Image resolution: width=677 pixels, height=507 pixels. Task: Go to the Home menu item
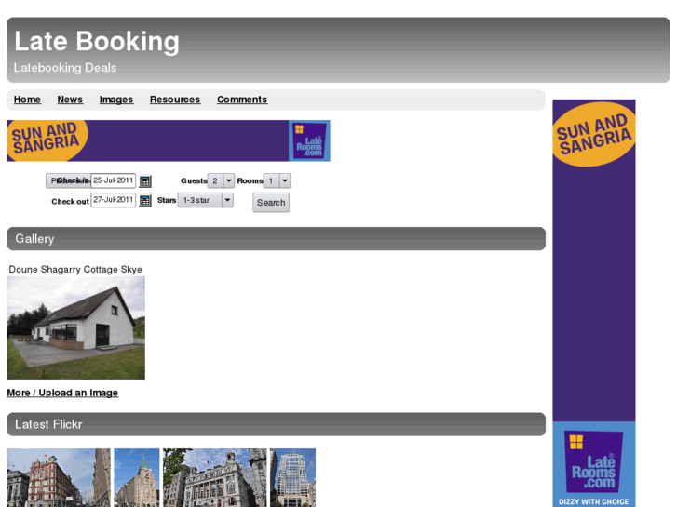(x=27, y=100)
